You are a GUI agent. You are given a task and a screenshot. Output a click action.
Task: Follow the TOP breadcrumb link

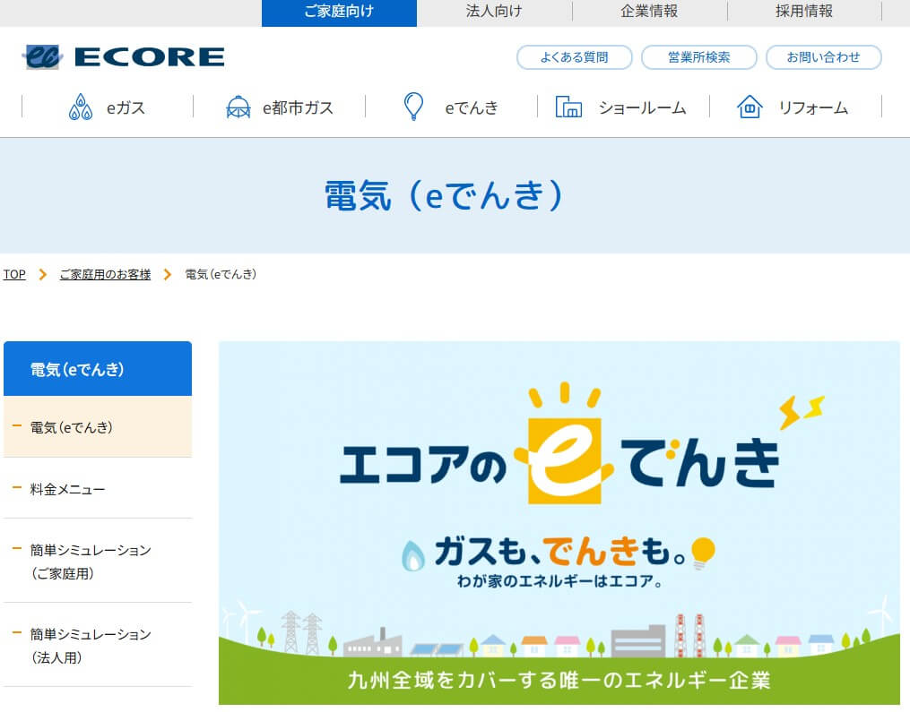(x=13, y=274)
